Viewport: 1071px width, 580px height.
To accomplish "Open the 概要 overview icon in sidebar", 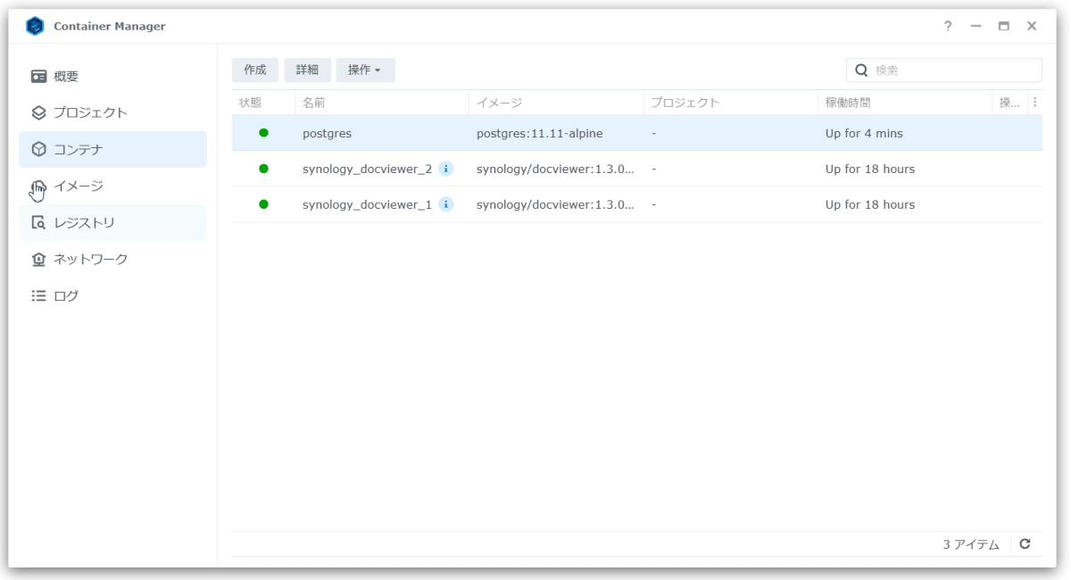I will (38, 77).
